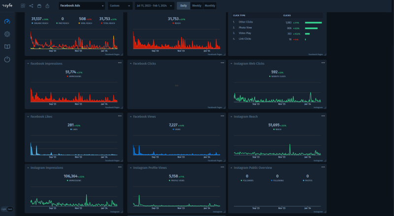Toggle the Likes legend series
Image resolution: width=394 pixels, height=216 pixels.
pyautogui.click(x=74, y=130)
